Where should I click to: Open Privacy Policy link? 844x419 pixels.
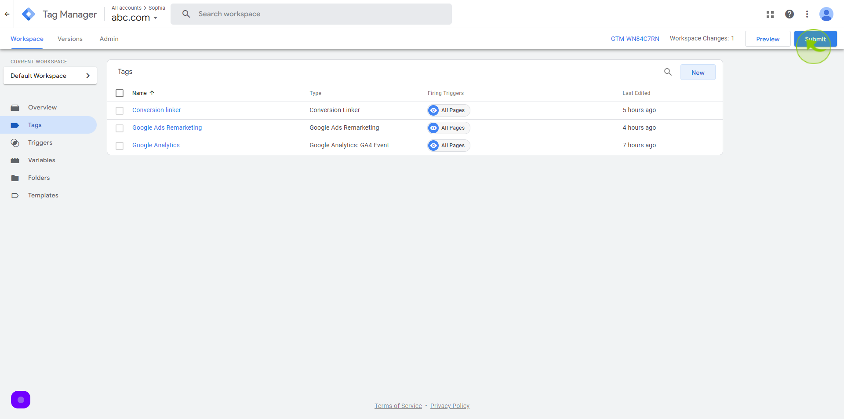[x=450, y=406]
